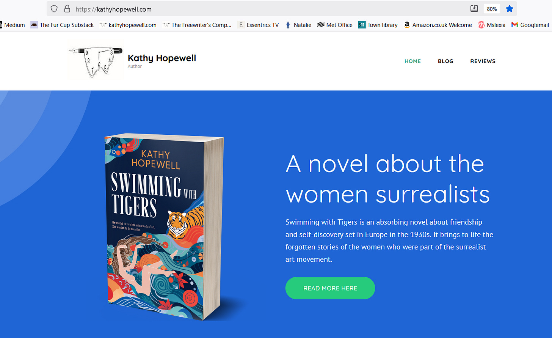Click the Kathy Hopewell site title
Viewport: 552px width, 338px height.
(x=162, y=58)
